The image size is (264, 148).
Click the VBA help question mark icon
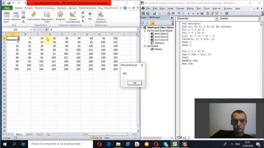[226, 13]
